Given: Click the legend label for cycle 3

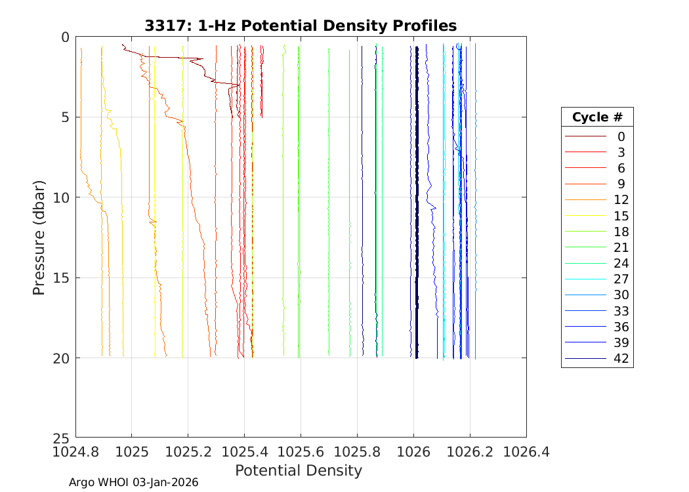Looking at the screenshot, I should click(621, 152).
